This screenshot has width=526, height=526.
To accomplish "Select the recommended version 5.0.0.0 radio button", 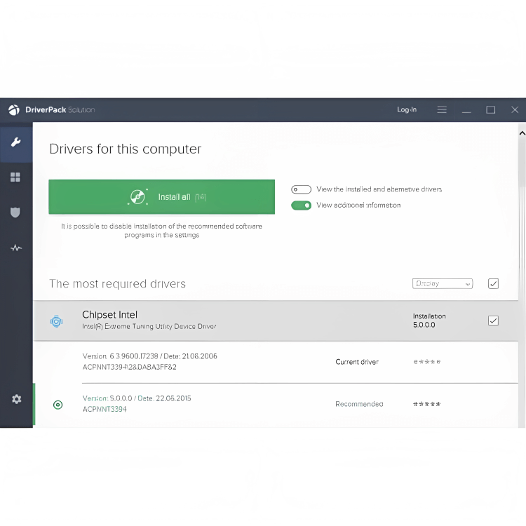I will (x=58, y=405).
